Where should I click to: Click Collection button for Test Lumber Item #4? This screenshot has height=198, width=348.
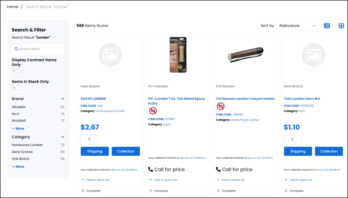(329, 151)
